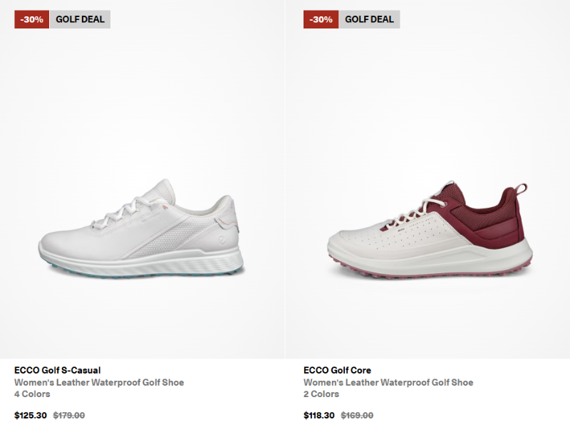Click the burgundy heel pull tab of Core shoe
This screenshot has height=422, width=570.
(521, 189)
